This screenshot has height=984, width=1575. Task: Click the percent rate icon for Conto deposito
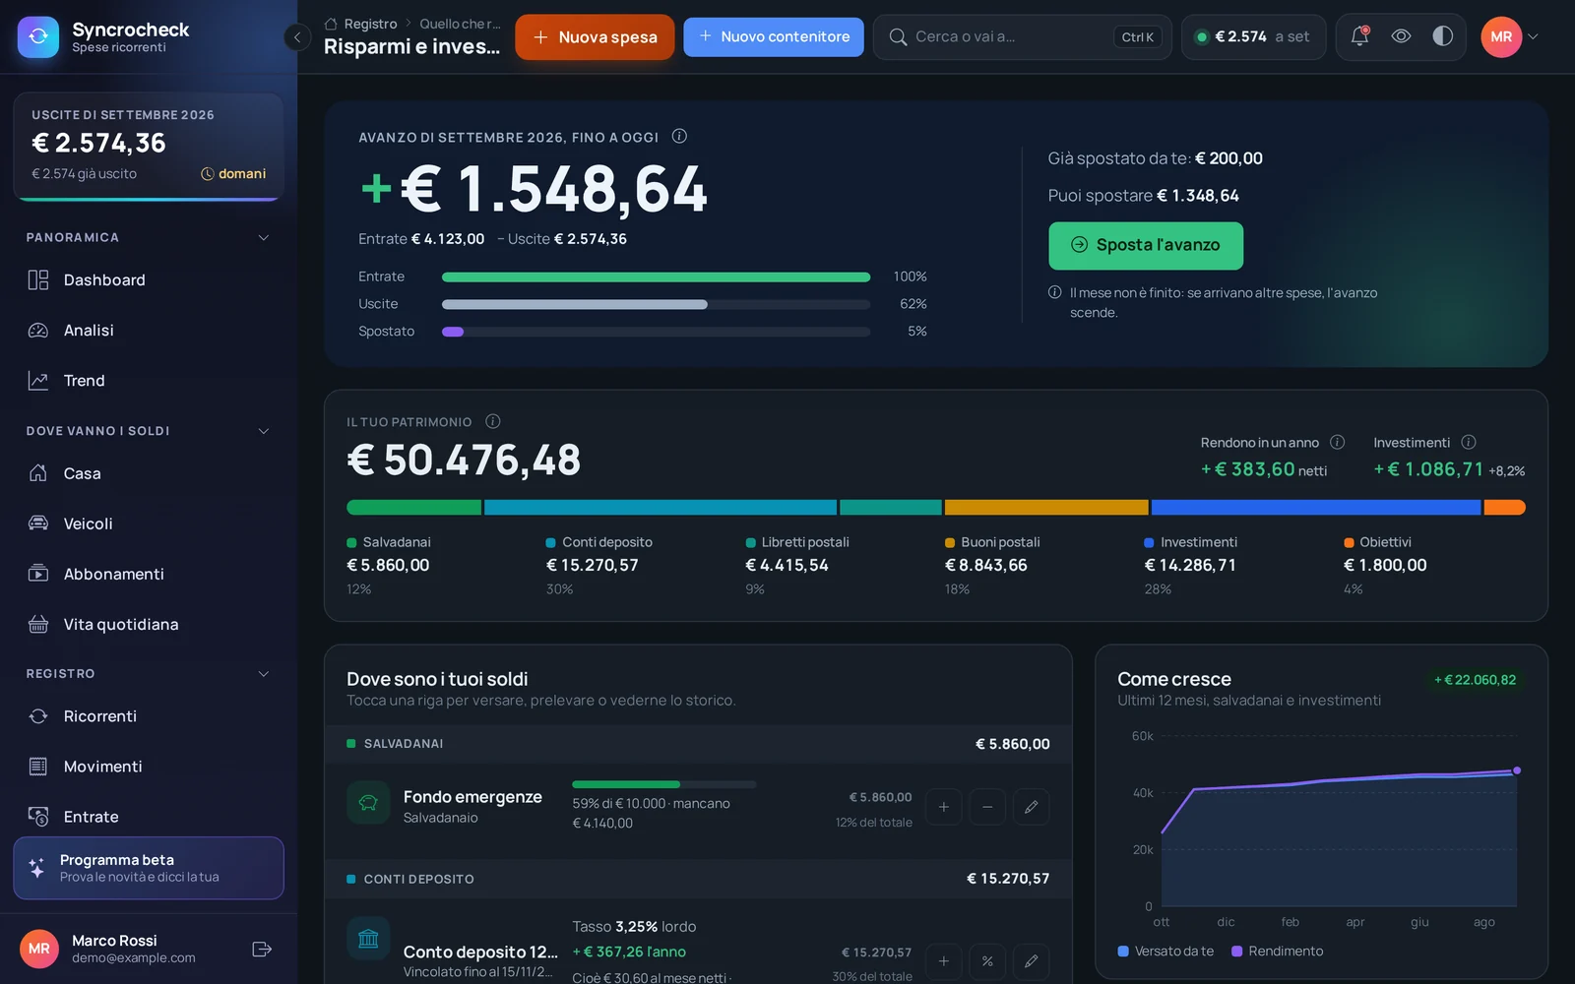click(x=987, y=961)
